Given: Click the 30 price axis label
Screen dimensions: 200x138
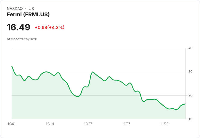Looking at the screenshot, I should [x=190, y=72].
